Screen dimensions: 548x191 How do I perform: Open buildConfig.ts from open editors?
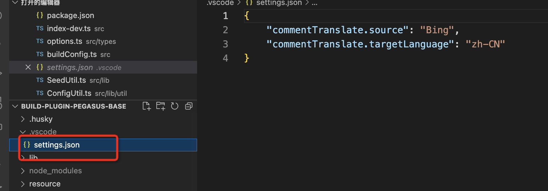pos(103,54)
